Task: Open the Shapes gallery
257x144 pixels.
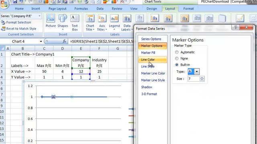Action: coord(63,22)
